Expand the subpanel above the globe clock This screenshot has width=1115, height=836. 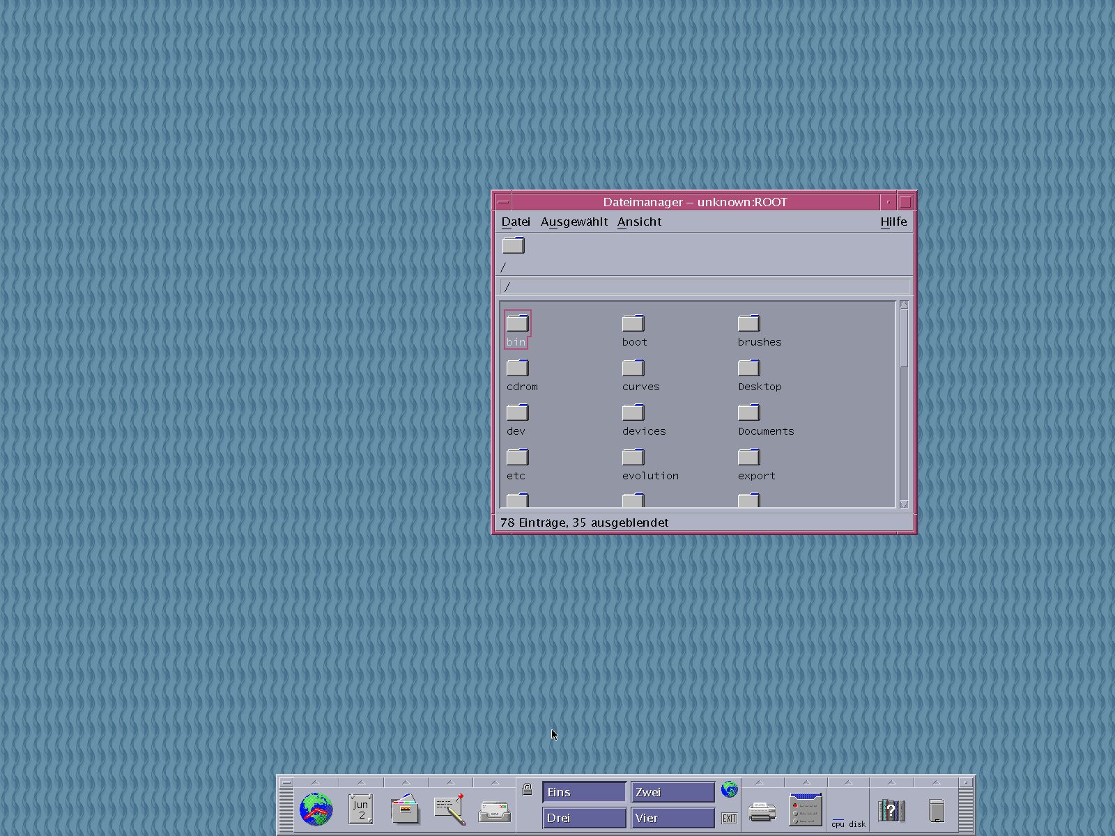316,782
